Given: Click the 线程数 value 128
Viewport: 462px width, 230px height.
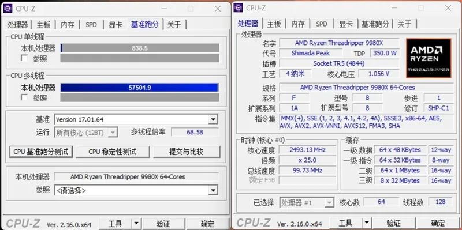Looking at the screenshot, I should (441, 202).
